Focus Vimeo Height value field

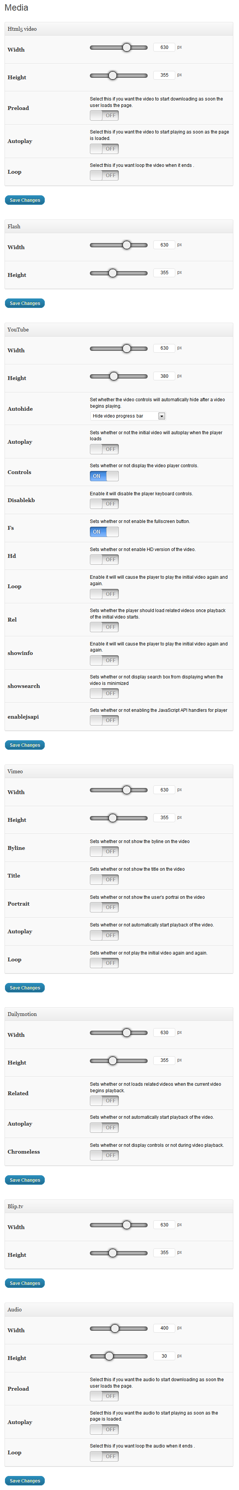pyautogui.click(x=164, y=817)
